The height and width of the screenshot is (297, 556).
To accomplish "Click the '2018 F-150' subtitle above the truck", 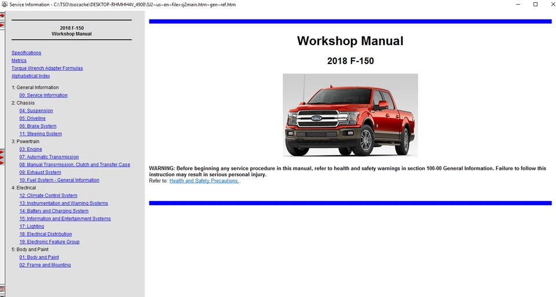I will pos(350,61).
